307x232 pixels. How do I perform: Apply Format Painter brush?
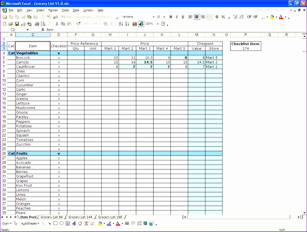point(78,24)
